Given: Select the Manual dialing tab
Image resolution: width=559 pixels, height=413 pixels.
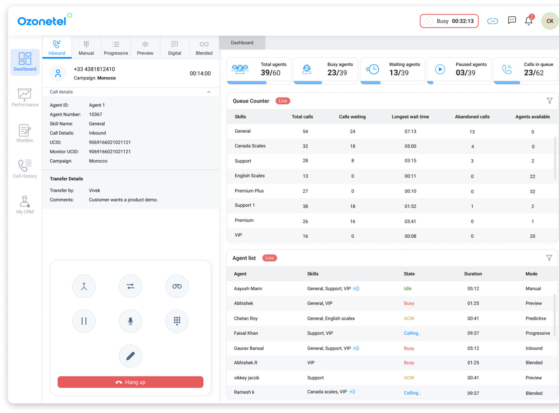Looking at the screenshot, I should pos(86,48).
